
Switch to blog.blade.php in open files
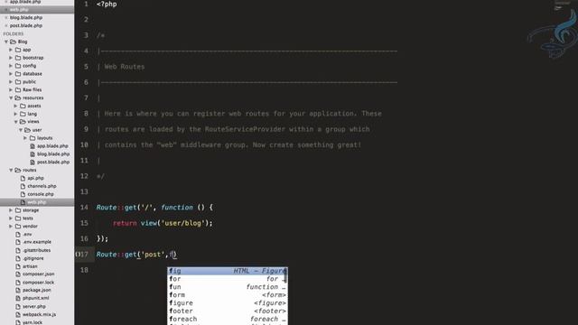tap(26, 18)
